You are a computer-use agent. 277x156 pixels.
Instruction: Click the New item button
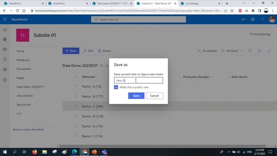click(x=71, y=51)
